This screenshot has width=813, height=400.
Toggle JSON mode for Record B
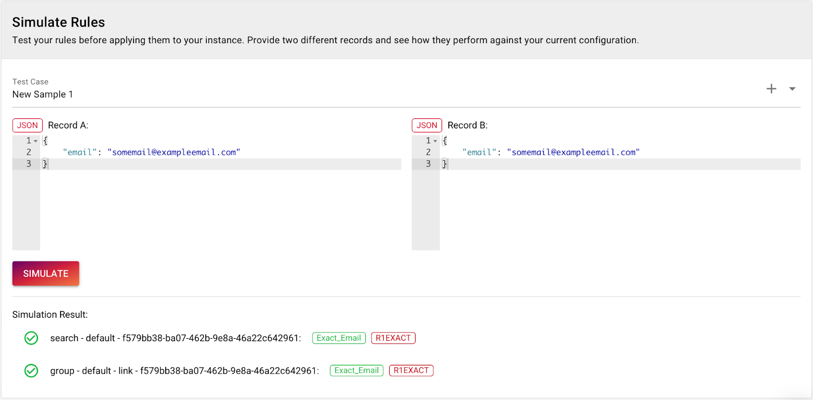(427, 125)
